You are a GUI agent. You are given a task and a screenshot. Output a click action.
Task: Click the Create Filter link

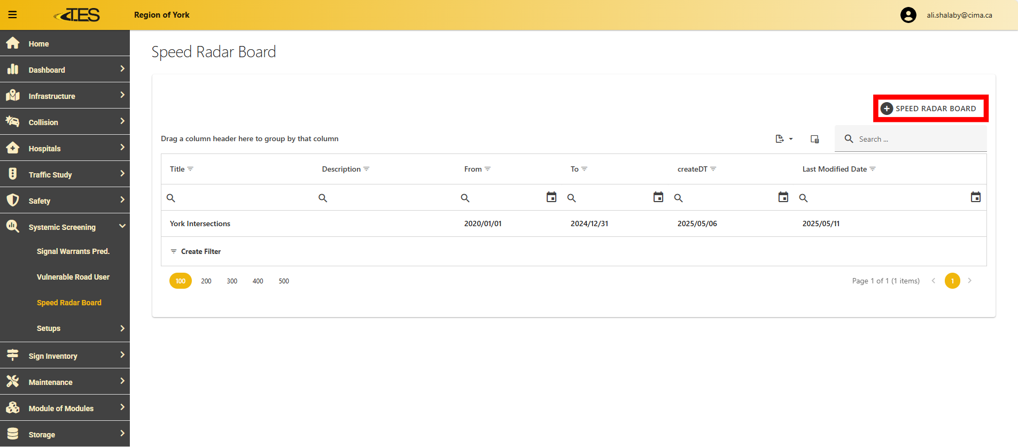click(x=200, y=251)
